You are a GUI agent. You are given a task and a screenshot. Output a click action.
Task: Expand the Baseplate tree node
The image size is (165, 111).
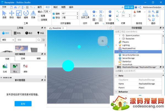(x=120, y=39)
